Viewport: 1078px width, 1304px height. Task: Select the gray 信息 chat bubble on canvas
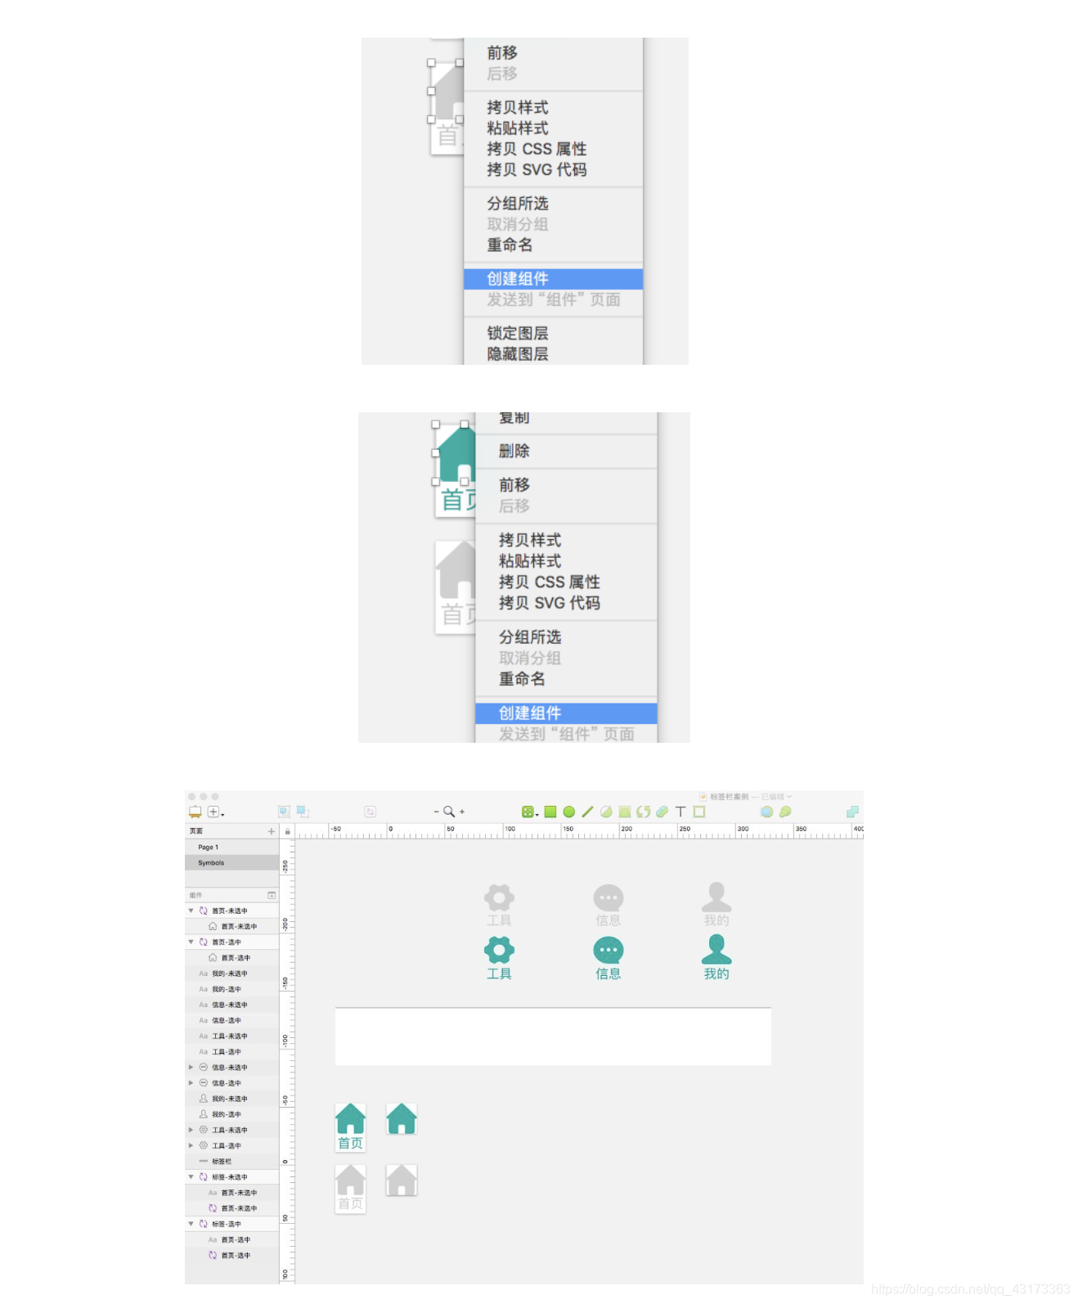[x=609, y=897]
